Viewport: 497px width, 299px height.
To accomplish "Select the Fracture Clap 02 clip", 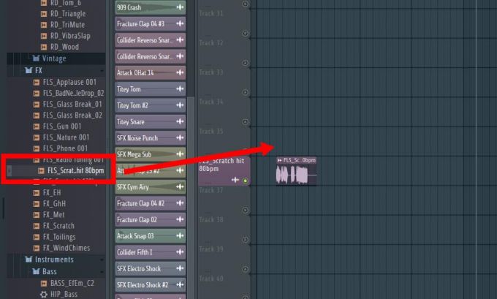I will pos(151,220).
